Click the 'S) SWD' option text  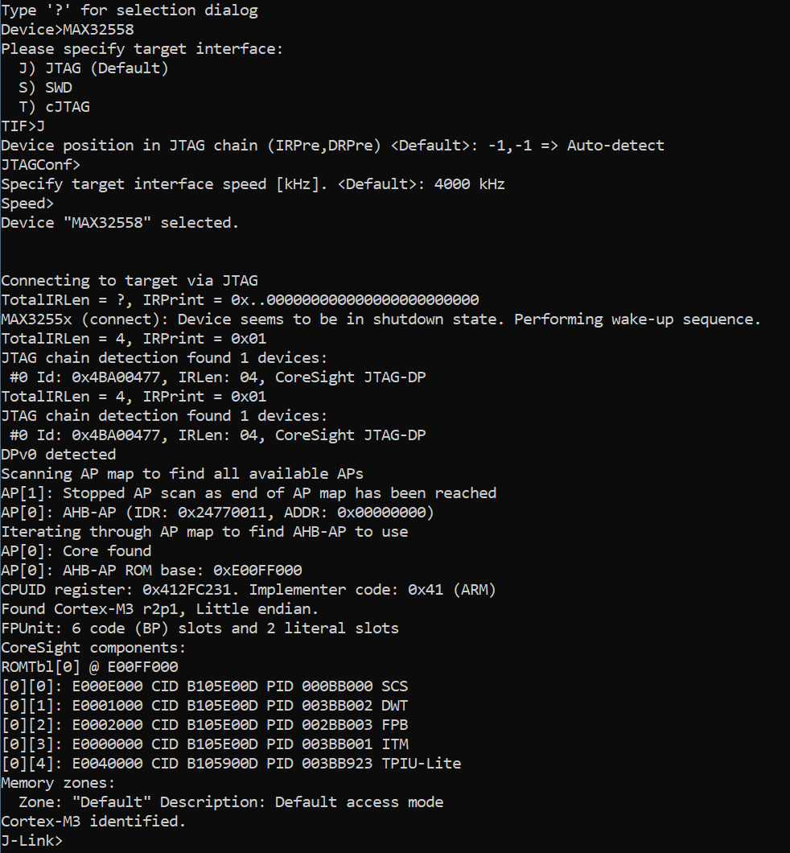(x=45, y=88)
